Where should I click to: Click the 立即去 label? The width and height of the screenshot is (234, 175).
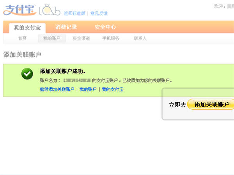point(177,105)
